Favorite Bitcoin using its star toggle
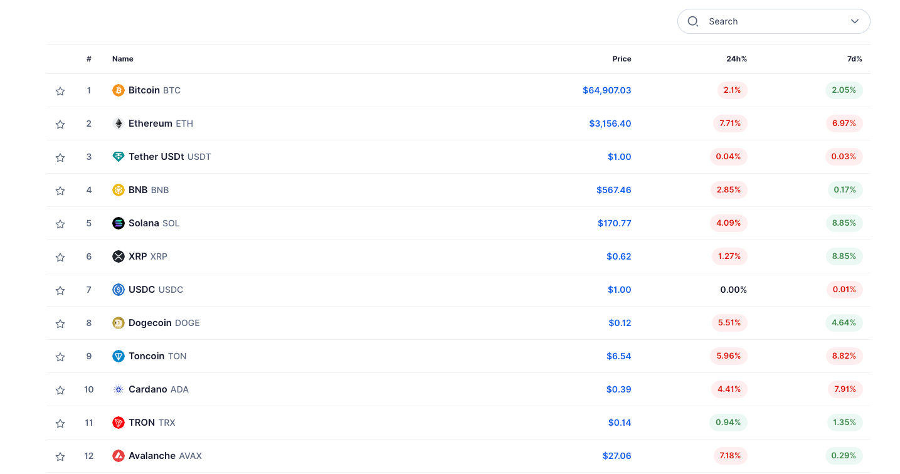 (x=60, y=90)
